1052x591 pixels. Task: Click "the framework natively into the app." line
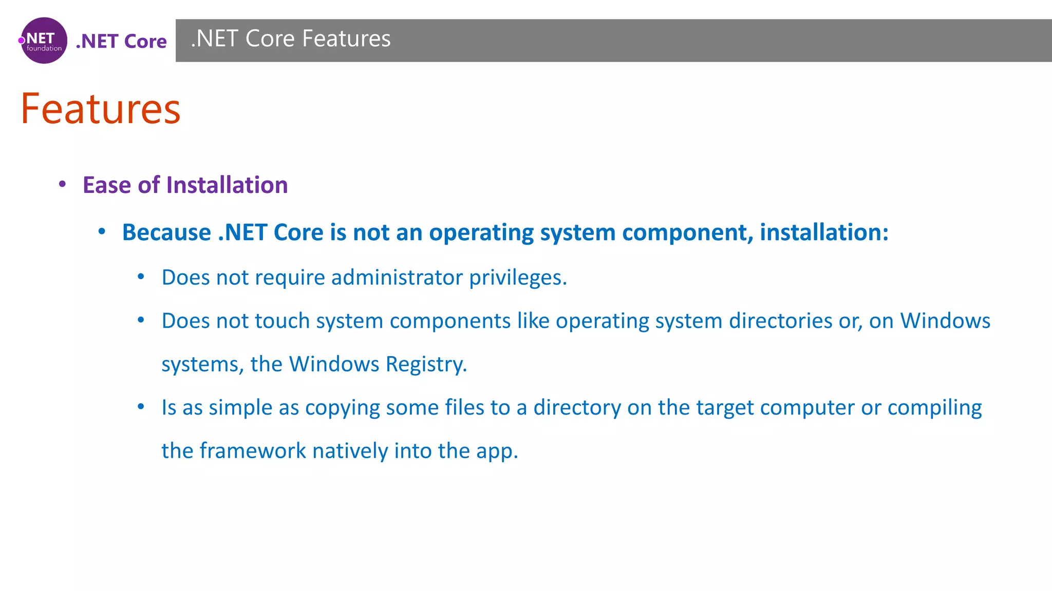pyautogui.click(x=340, y=451)
